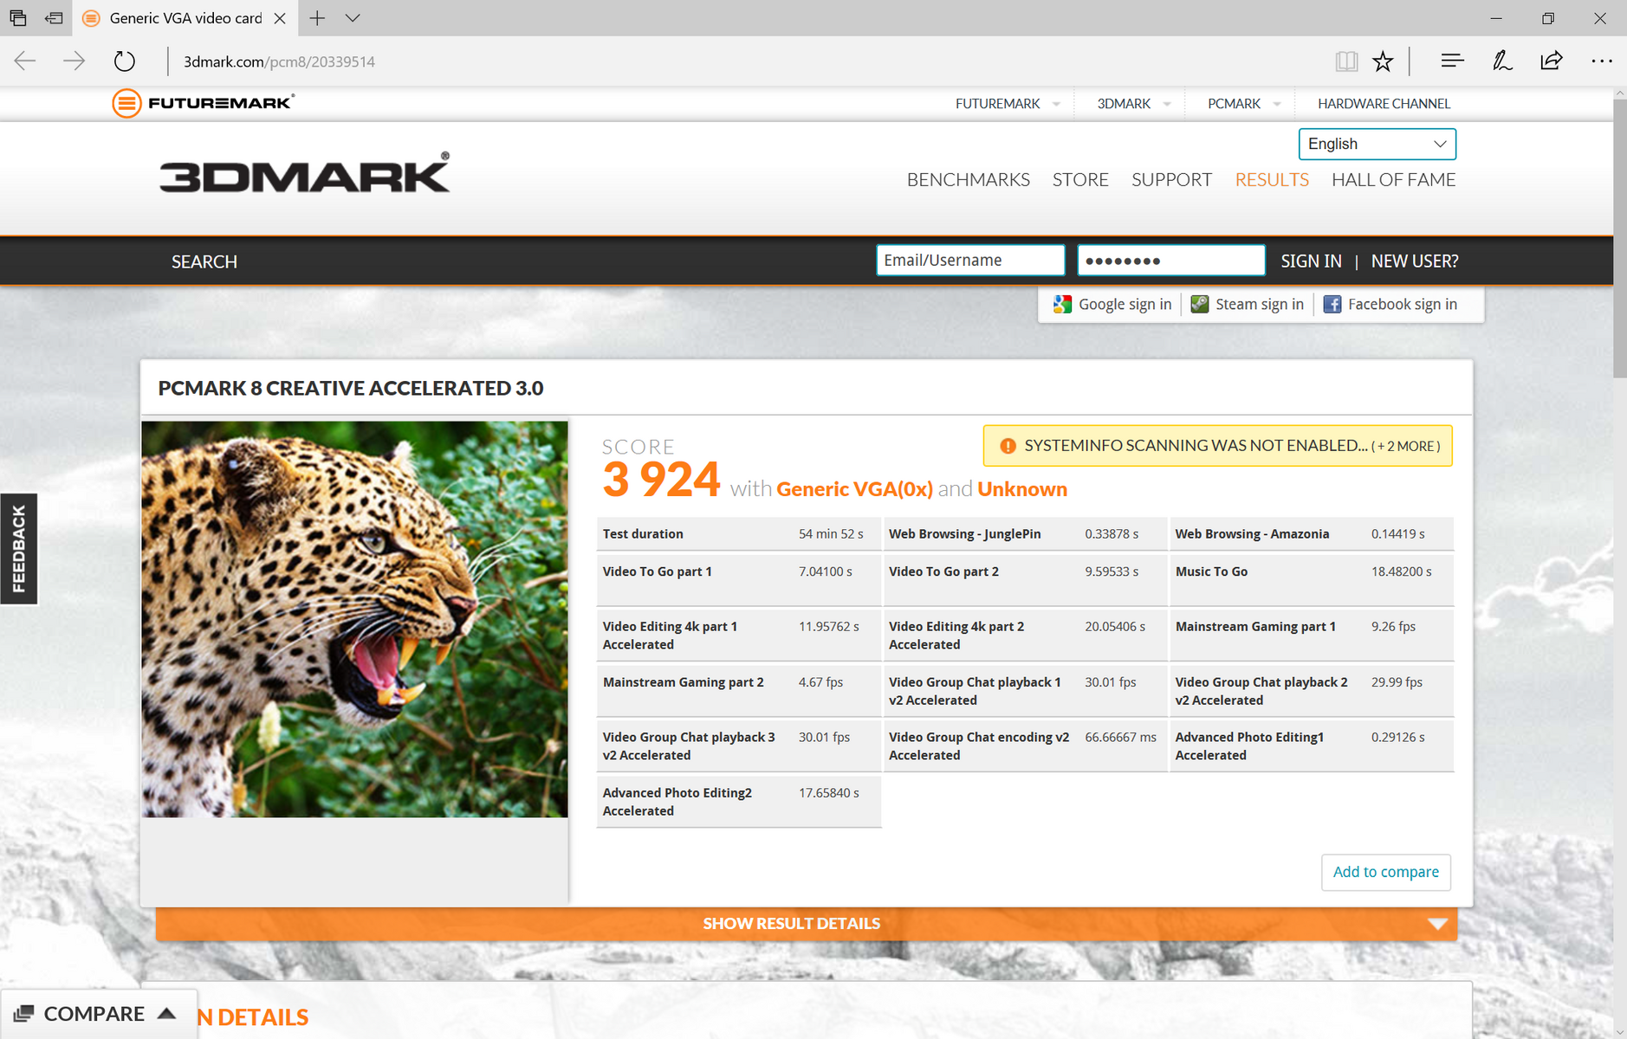
Task: Click the +2 MORE warnings link
Action: 1406,446
